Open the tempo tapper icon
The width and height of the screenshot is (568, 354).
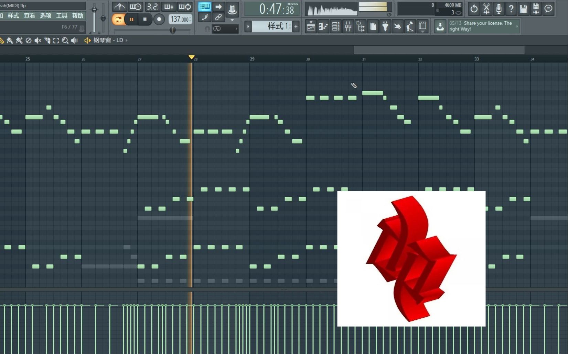(x=410, y=26)
